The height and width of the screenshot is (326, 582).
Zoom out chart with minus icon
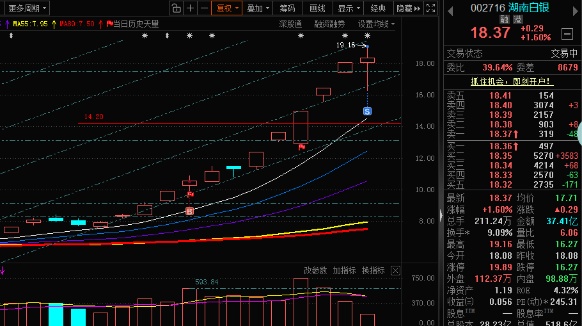tap(204, 8)
